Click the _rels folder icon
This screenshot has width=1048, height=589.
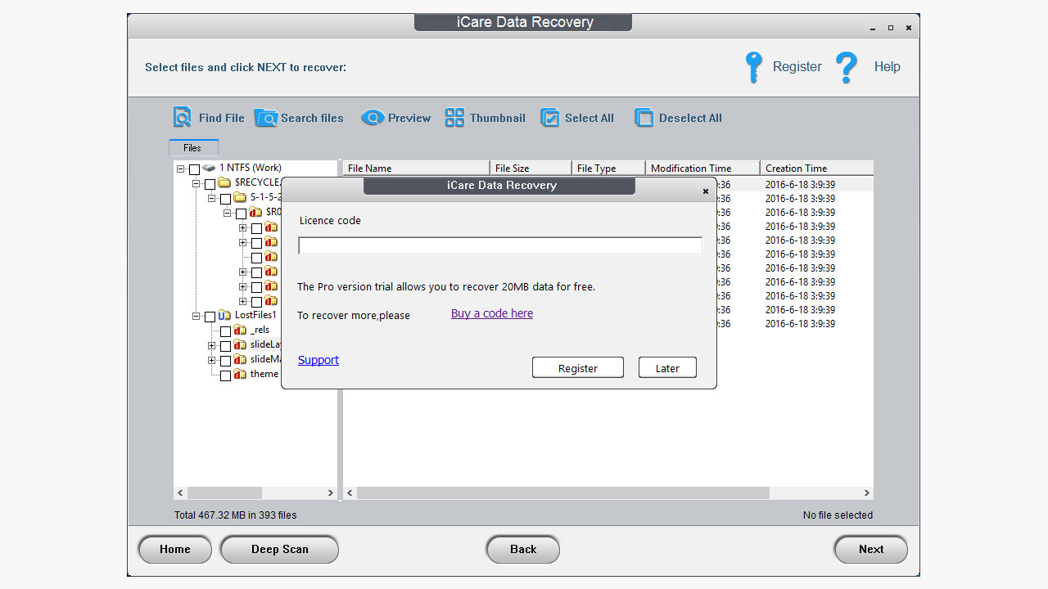coord(240,330)
